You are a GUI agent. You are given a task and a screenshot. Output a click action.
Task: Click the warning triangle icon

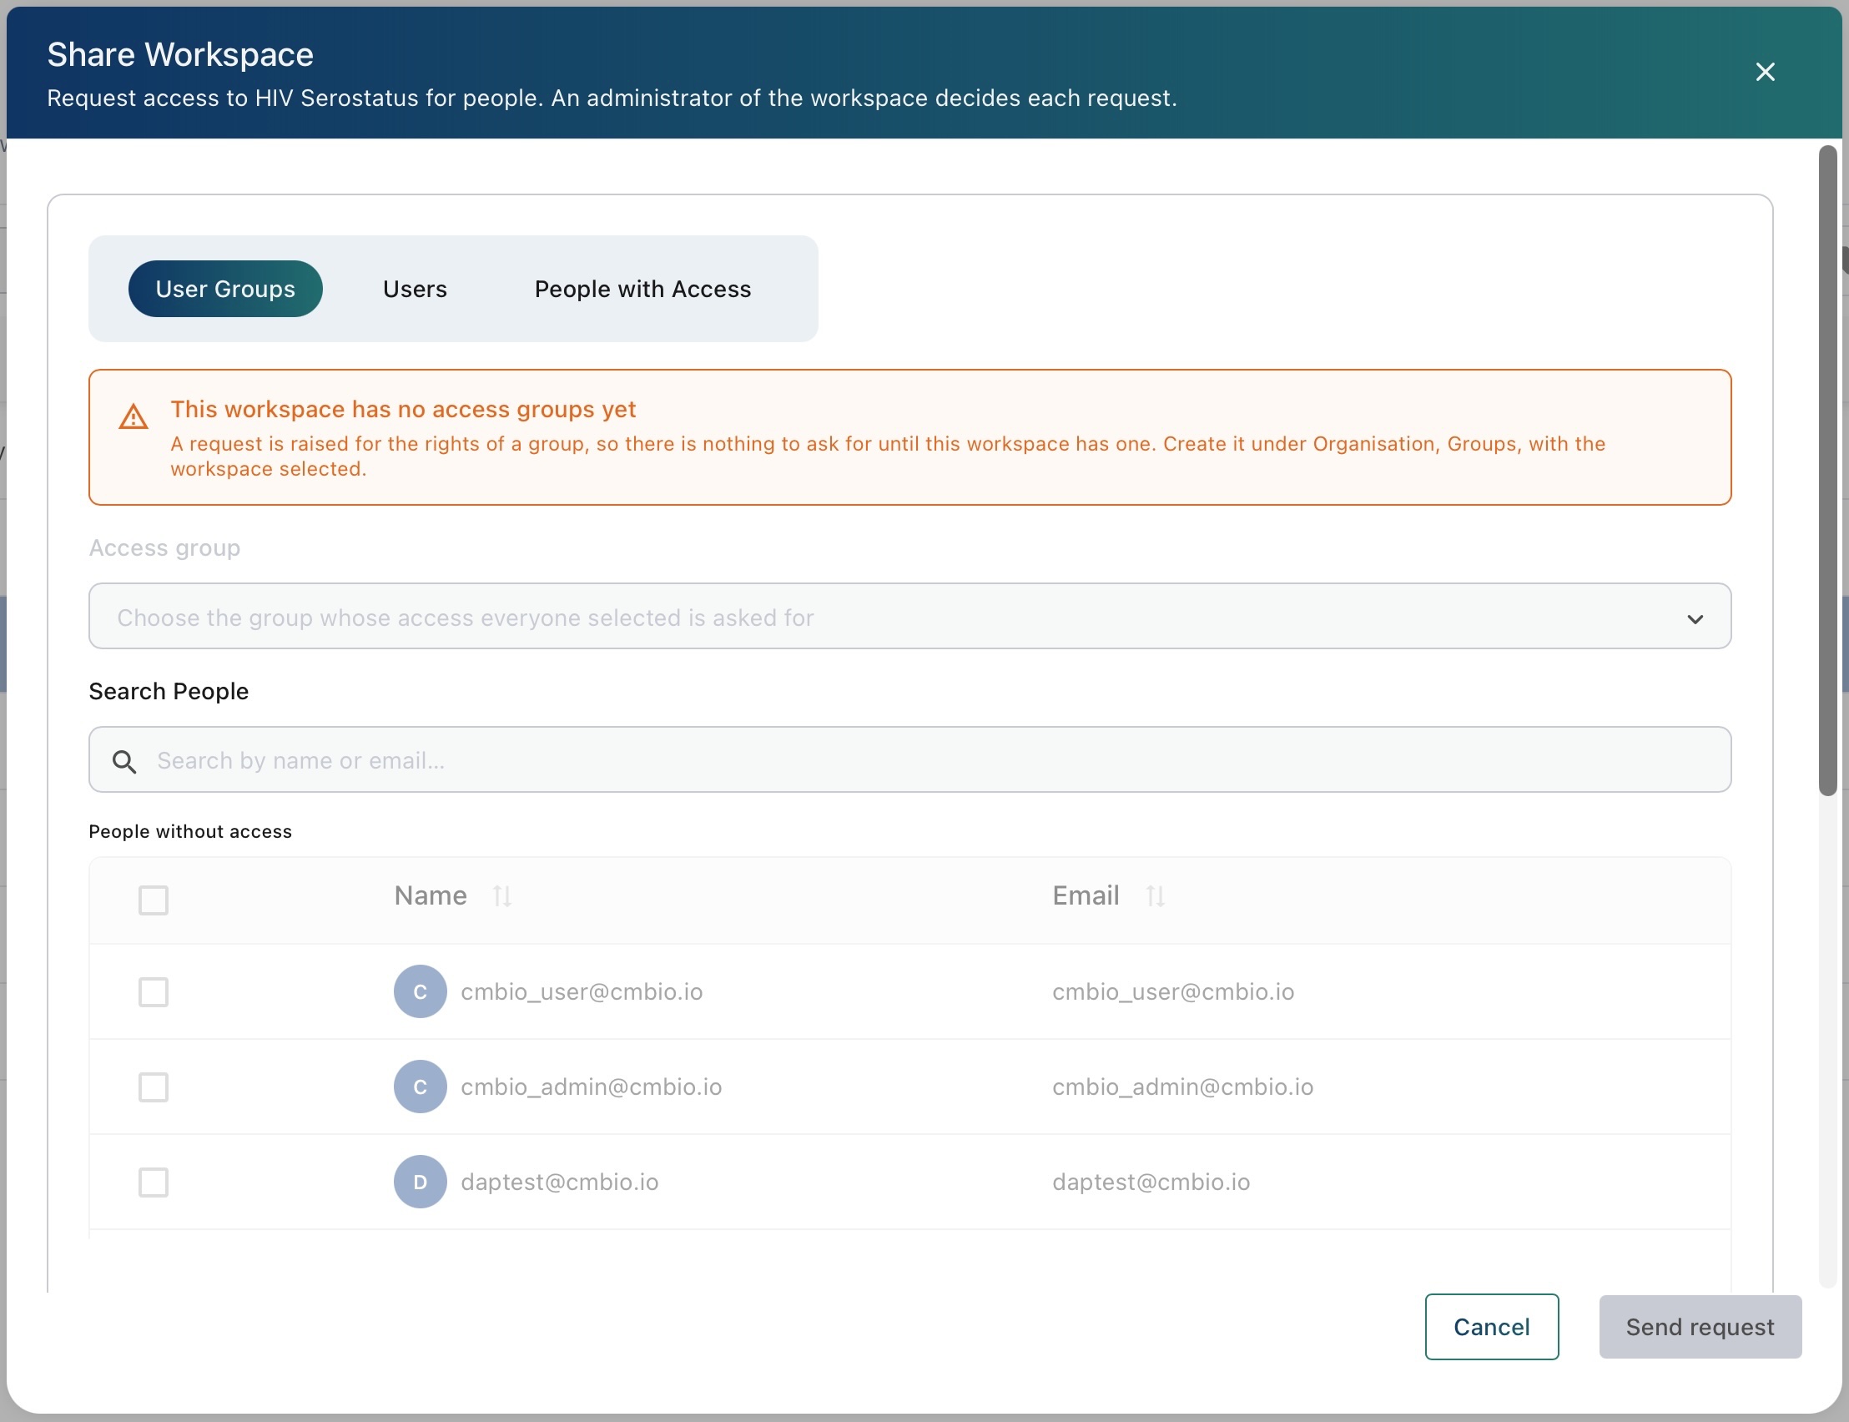(134, 416)
